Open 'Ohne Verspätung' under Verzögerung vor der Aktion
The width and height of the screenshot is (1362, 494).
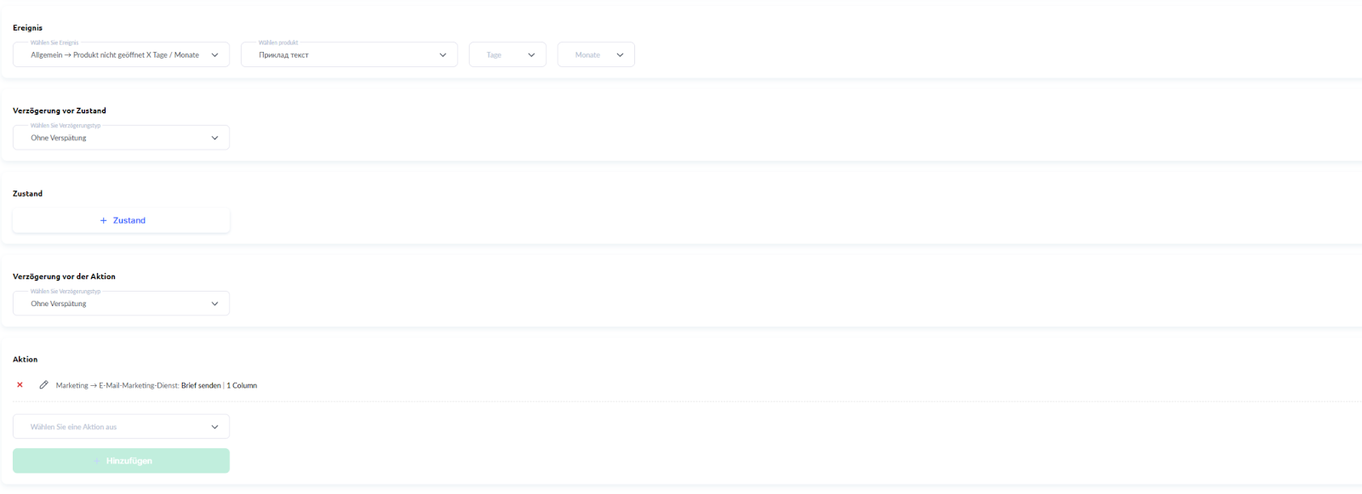[111, 304]
